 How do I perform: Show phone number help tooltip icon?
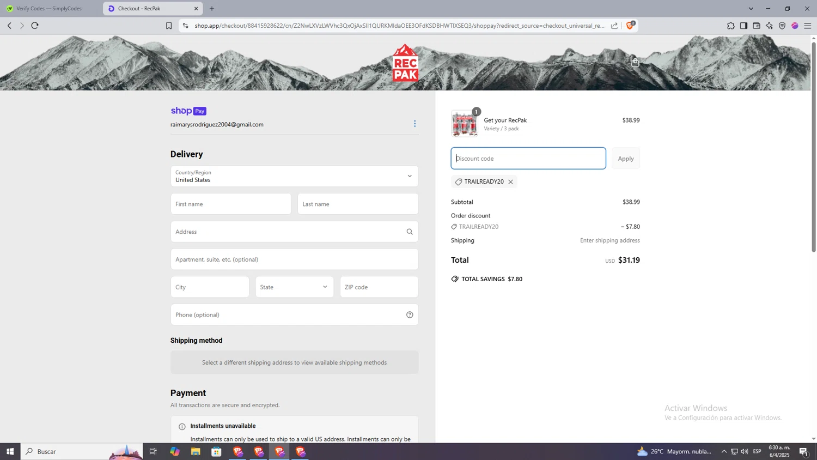[410, 314]
